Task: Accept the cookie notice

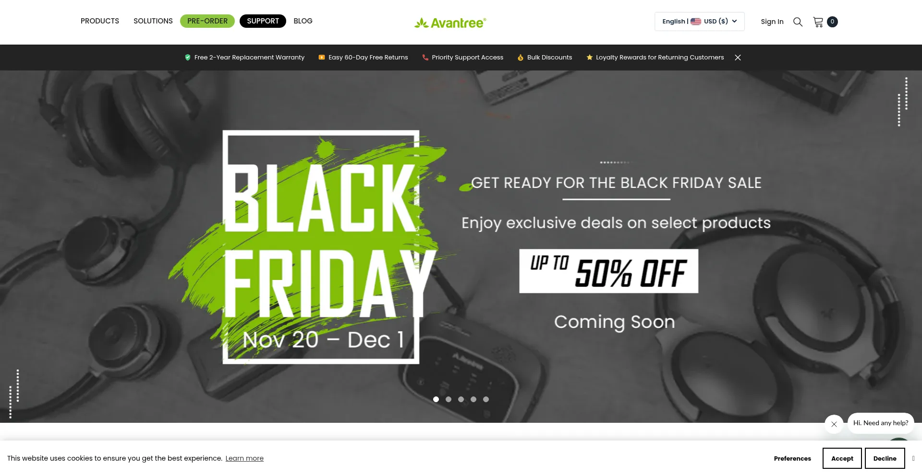Action: pyautogui.click(x=842, y=458)
